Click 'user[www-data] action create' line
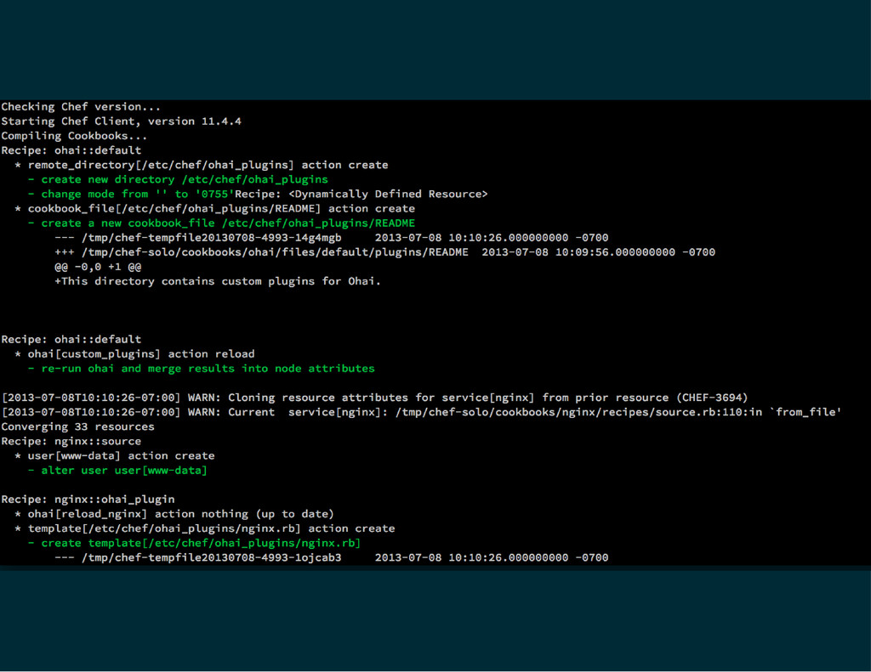The image size is (871, 672). (115, 455)
